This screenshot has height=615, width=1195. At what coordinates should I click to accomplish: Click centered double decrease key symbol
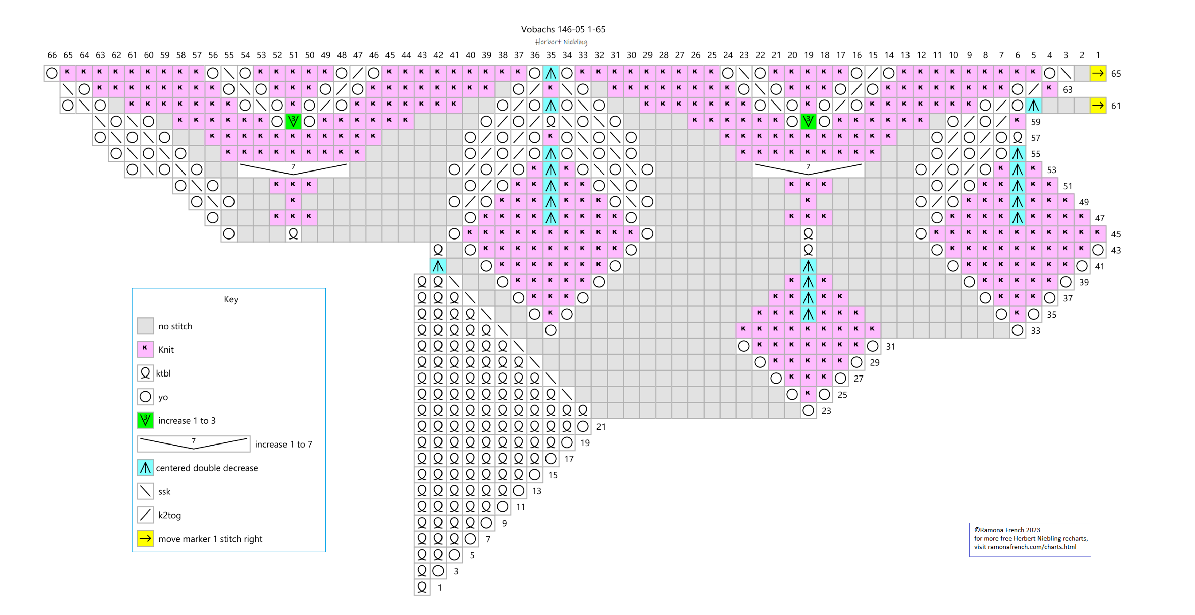coord(145,467)
